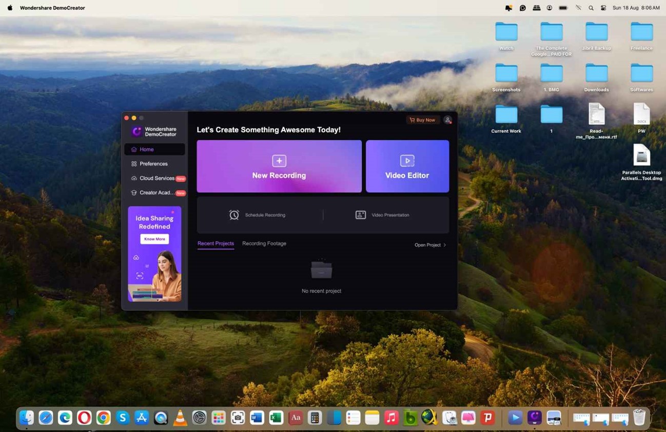Image resolution: width=666 pixels, height=432 pixels.
Task: Click Know More on the promo banner
Action: coord(154,239)
